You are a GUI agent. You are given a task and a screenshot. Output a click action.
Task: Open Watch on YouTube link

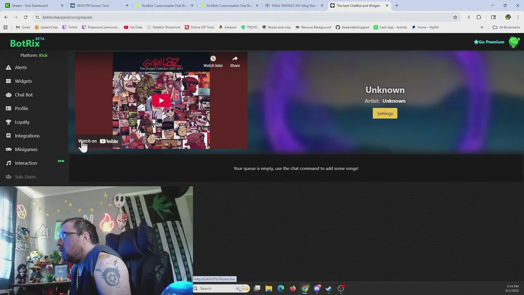(98, 141)
